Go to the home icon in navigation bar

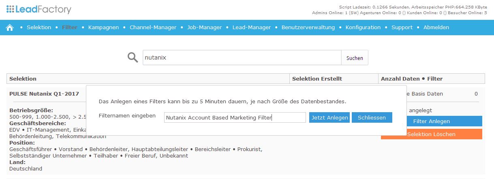pyautogui.click(x=10, y=28)
